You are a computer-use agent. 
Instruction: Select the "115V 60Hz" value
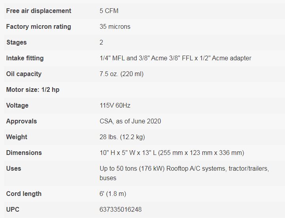[x=115, y=105]
